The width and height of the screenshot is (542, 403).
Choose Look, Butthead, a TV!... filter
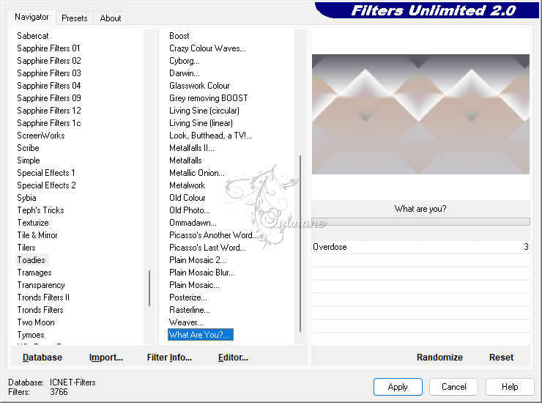210,136
